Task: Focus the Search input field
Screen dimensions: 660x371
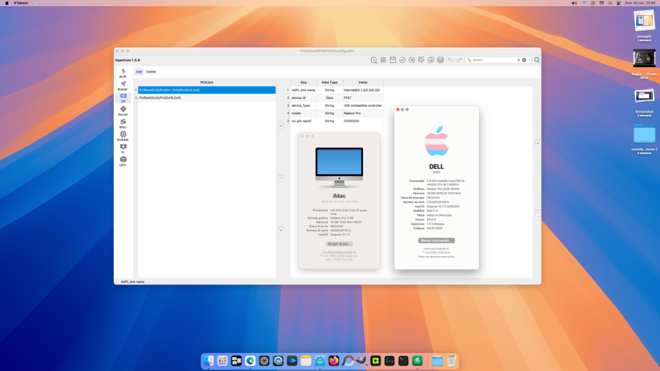Action: coord(493,60)
